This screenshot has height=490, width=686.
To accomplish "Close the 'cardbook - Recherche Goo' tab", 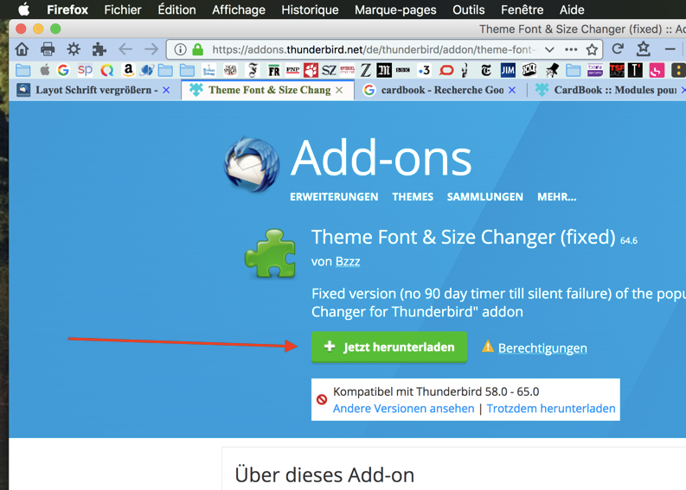I will (512, 90).
